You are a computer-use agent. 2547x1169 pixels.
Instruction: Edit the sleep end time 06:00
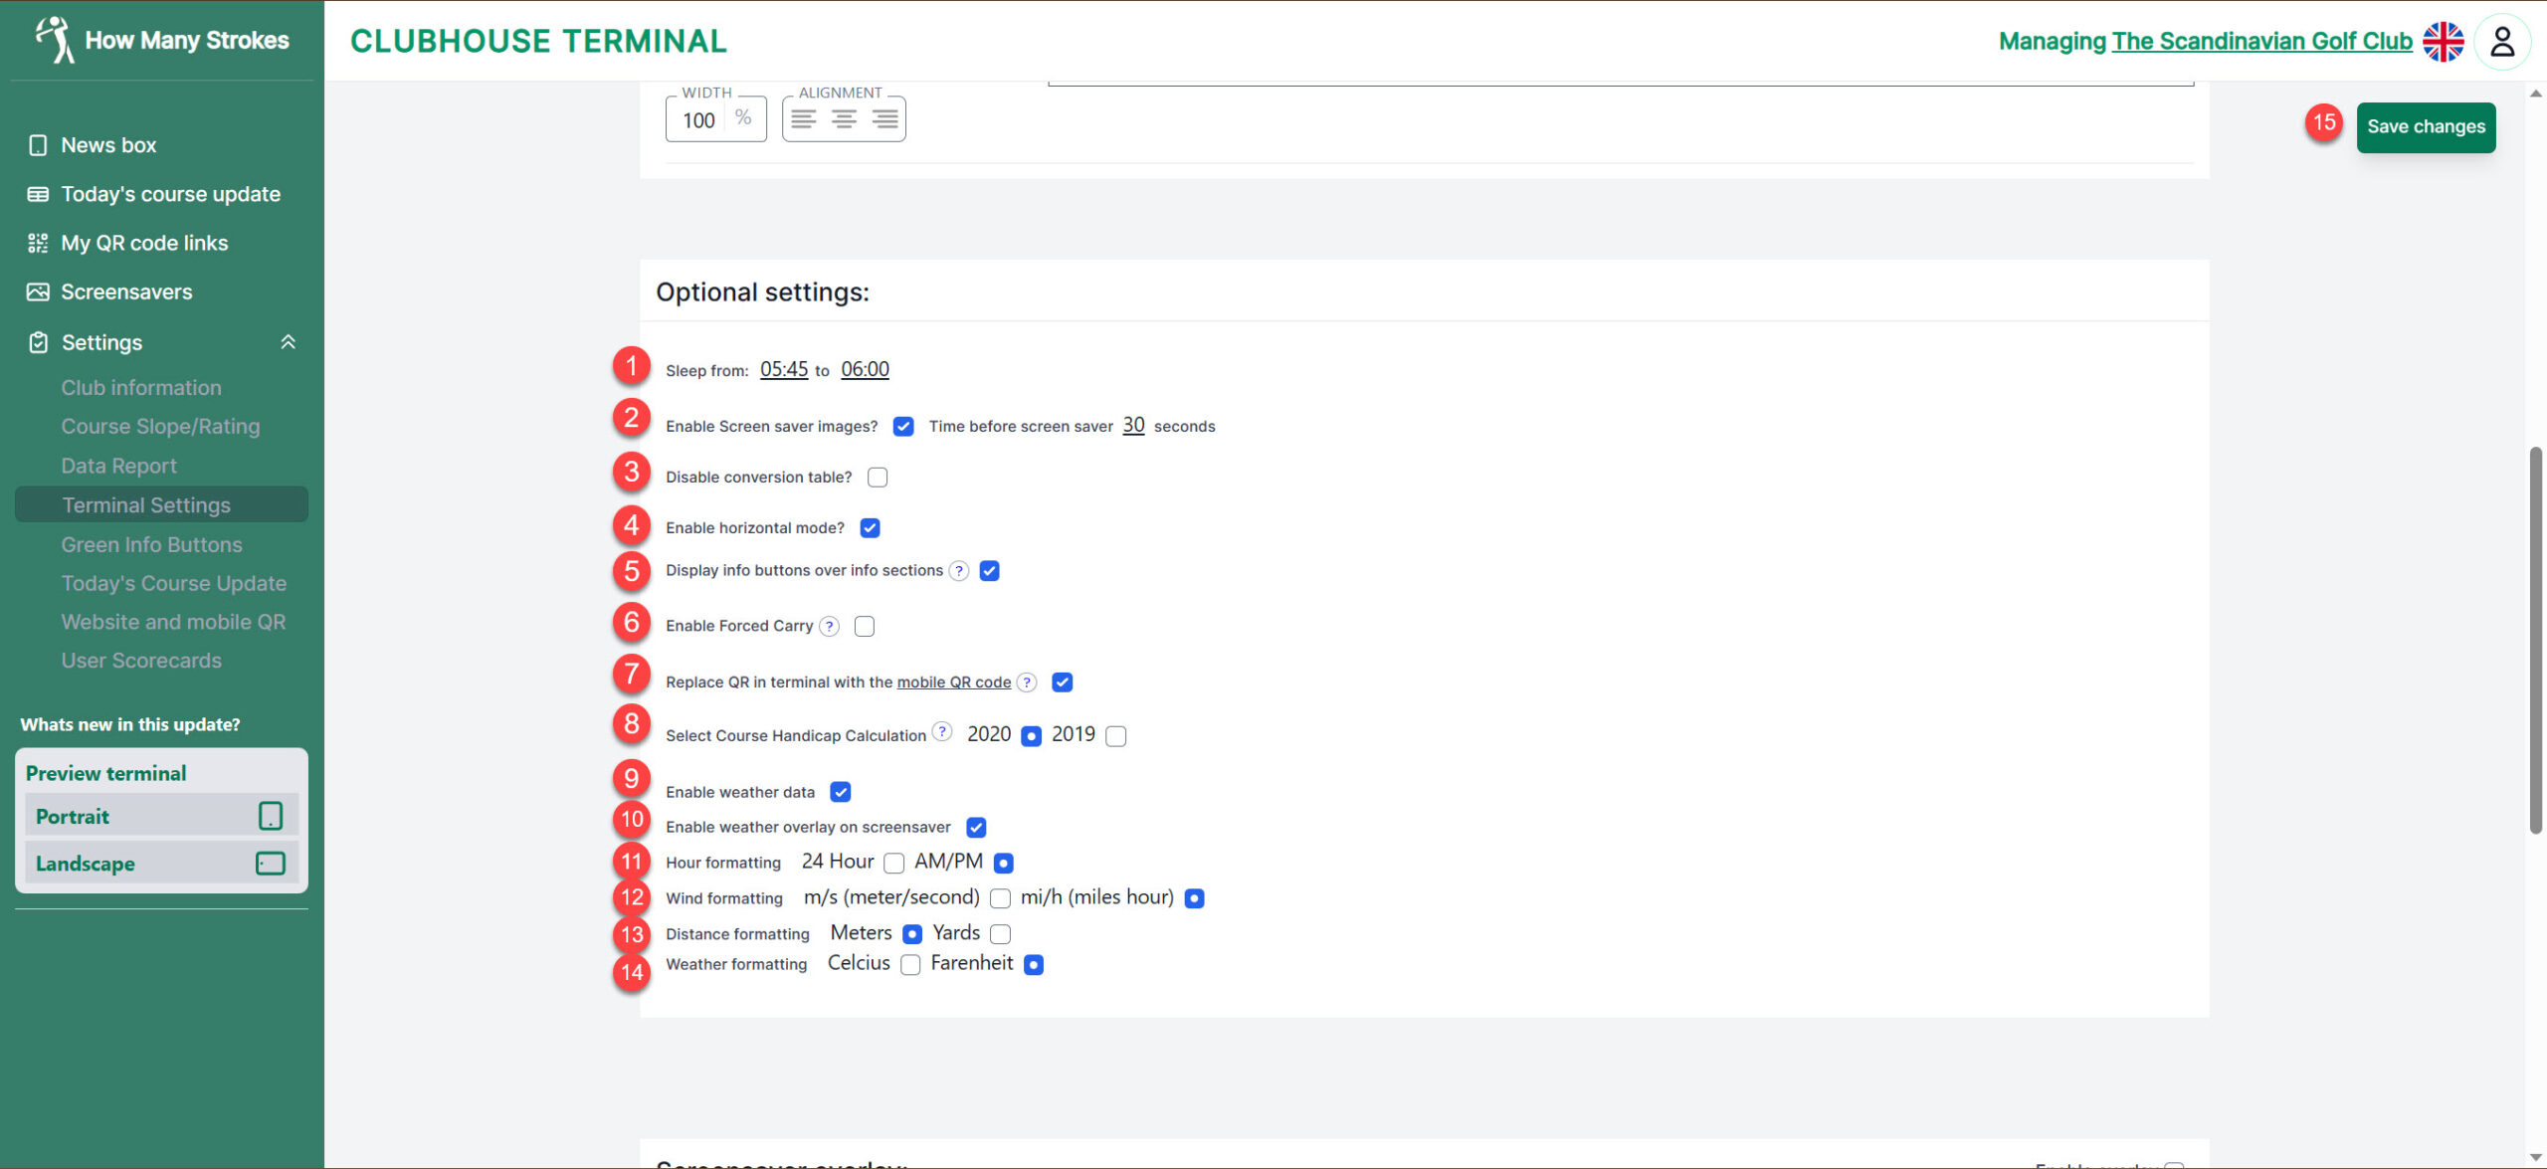(x=865, y=369)
